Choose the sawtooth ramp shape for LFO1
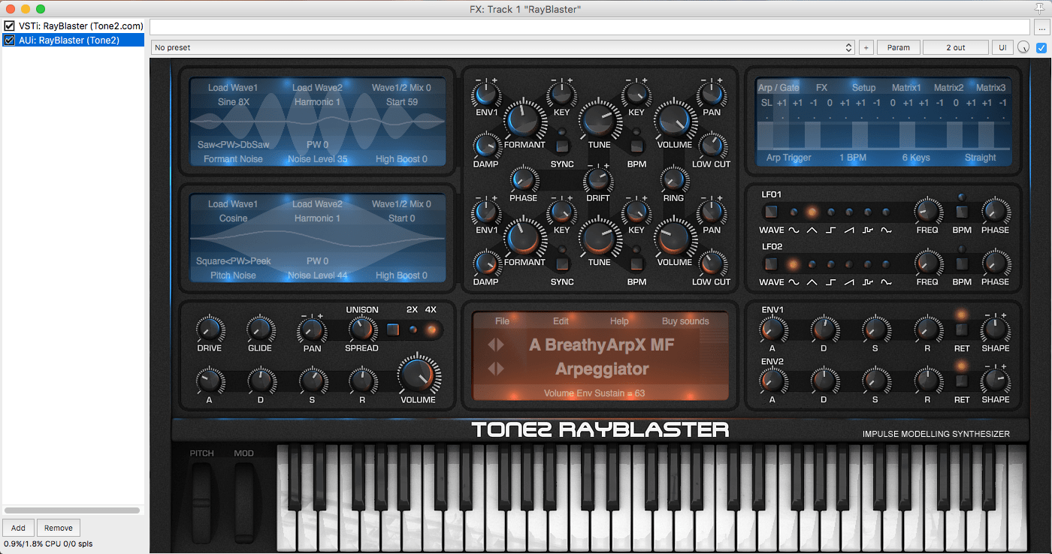Screen dimensions: 1052x554 pos(849,212)
